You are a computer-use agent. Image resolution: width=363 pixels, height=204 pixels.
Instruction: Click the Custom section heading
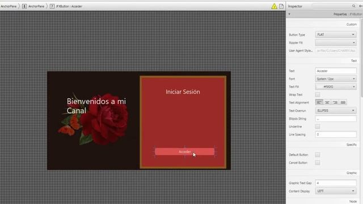(352, 24)
